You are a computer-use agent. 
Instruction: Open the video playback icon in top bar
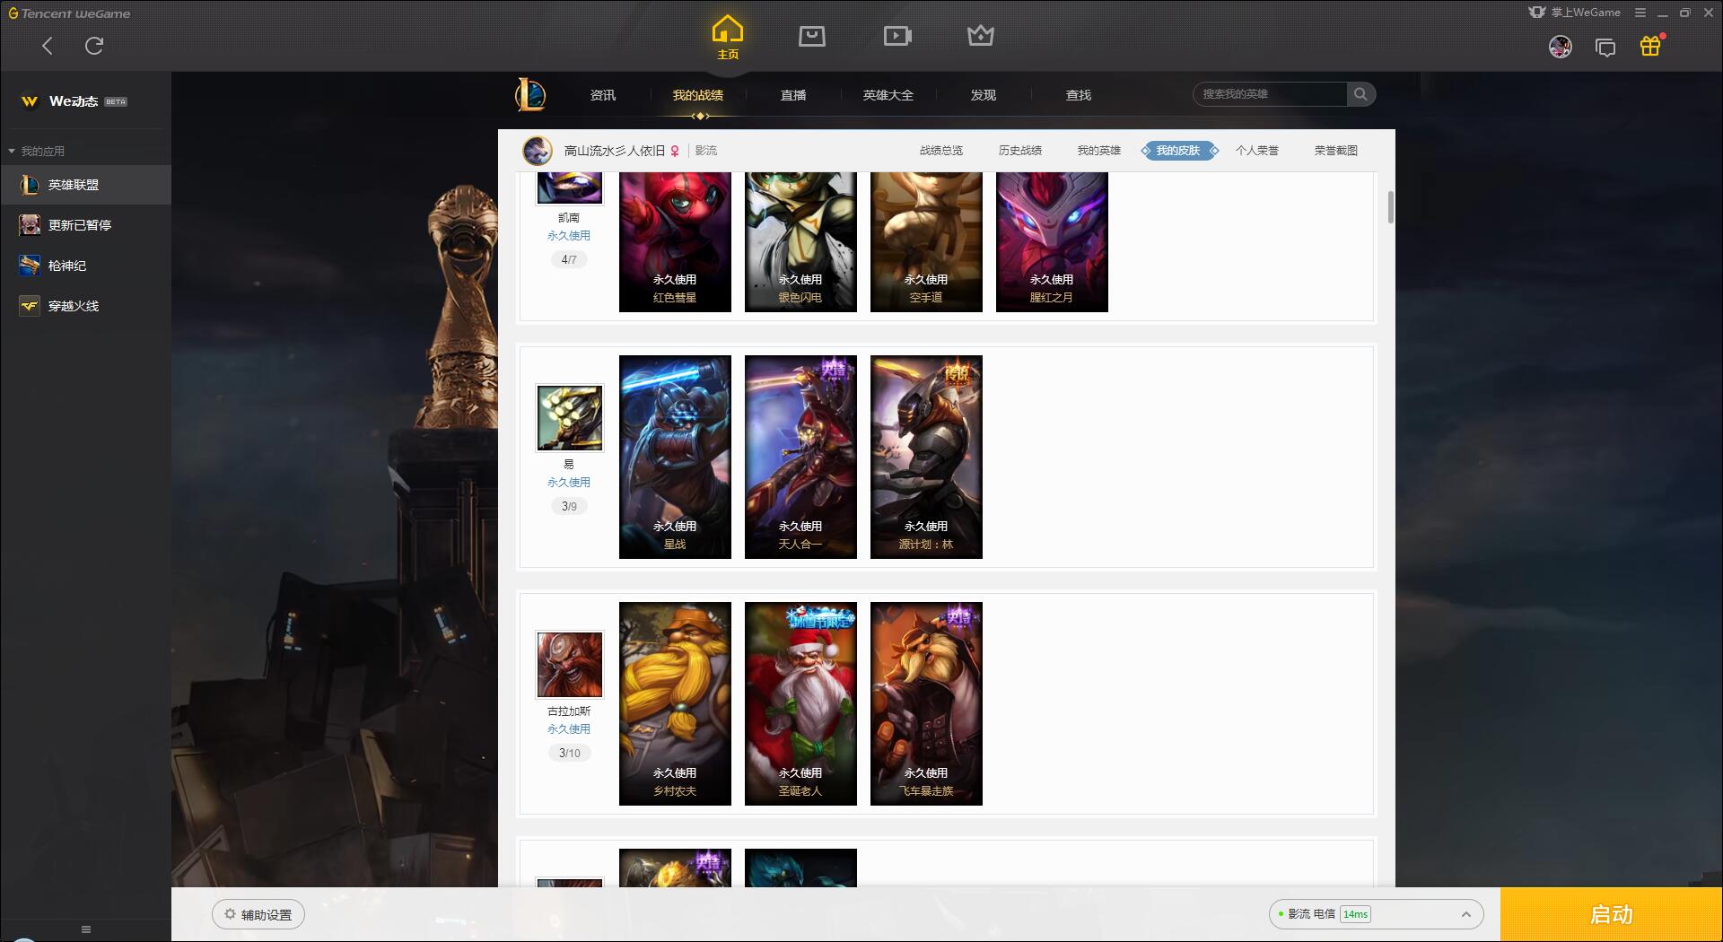(x=897, y=36)
